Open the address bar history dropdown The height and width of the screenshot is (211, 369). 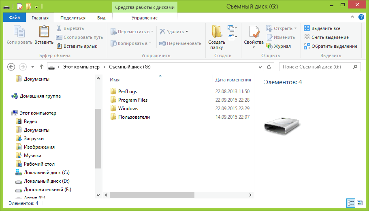[260, 67]
